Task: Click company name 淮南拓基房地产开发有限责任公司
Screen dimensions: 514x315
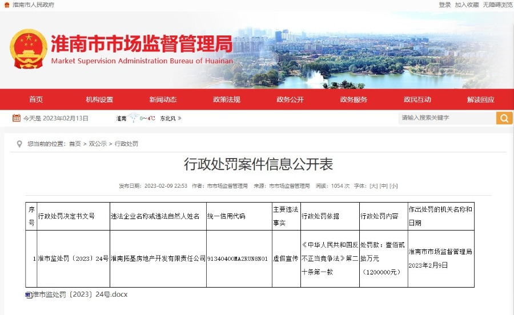Action: click(158, 259)
